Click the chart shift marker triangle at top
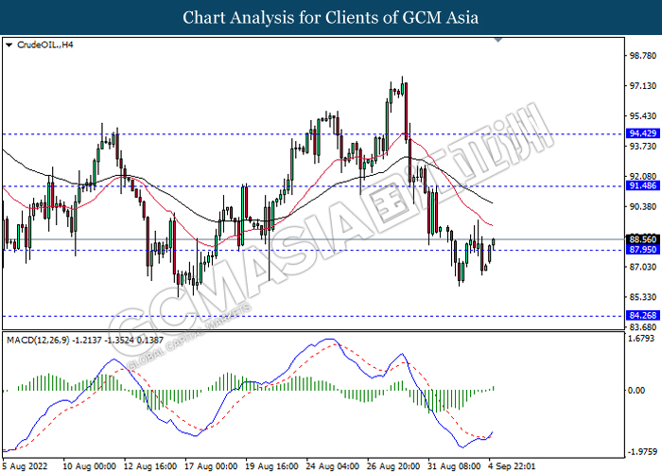 tap(498, 40)
